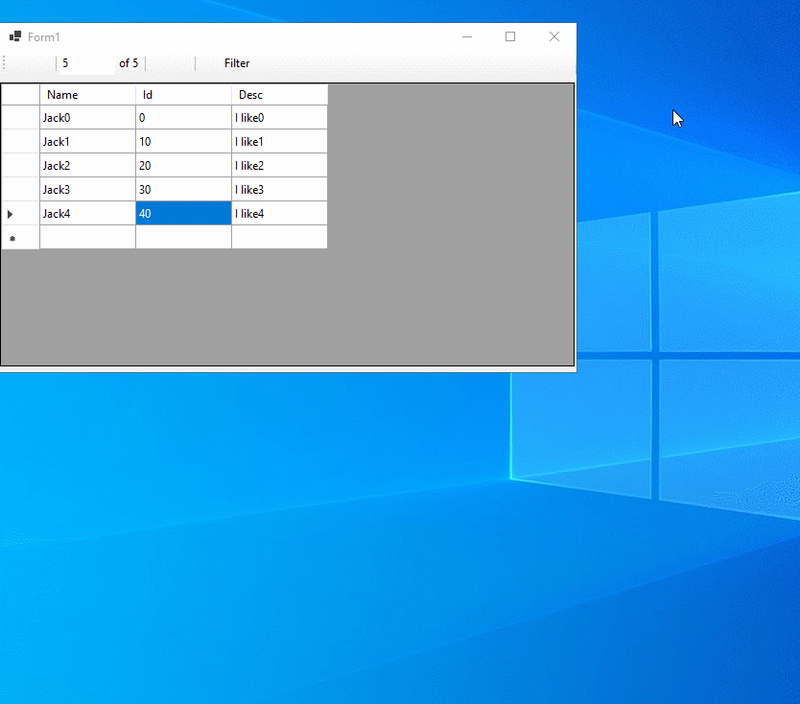Select the Jack4 cell
Image resolution: width=800 pixels, height=704 pixels.
87,213
